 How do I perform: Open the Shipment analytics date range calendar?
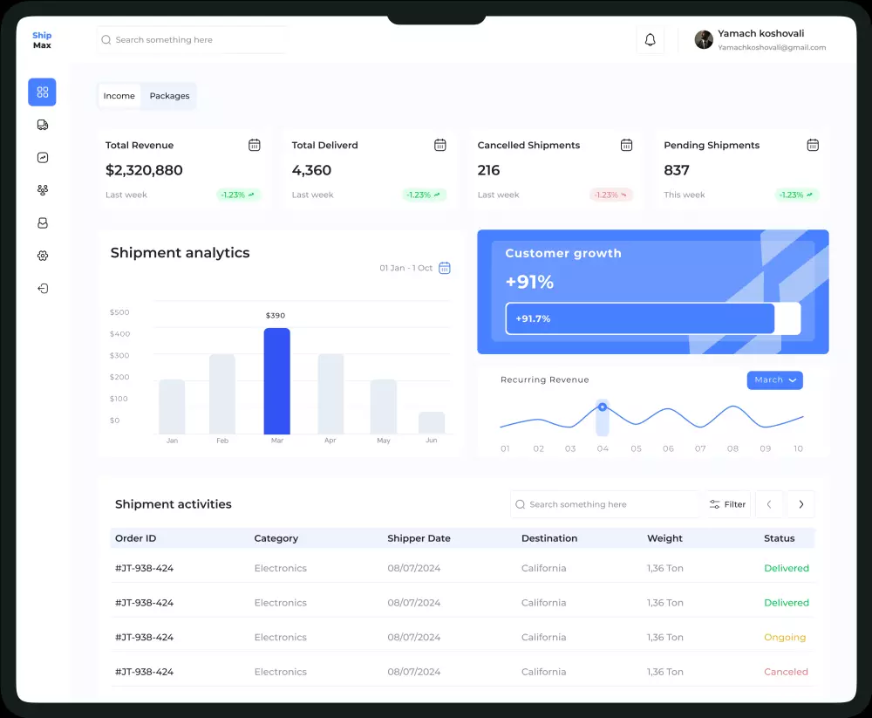coord(445,268)
